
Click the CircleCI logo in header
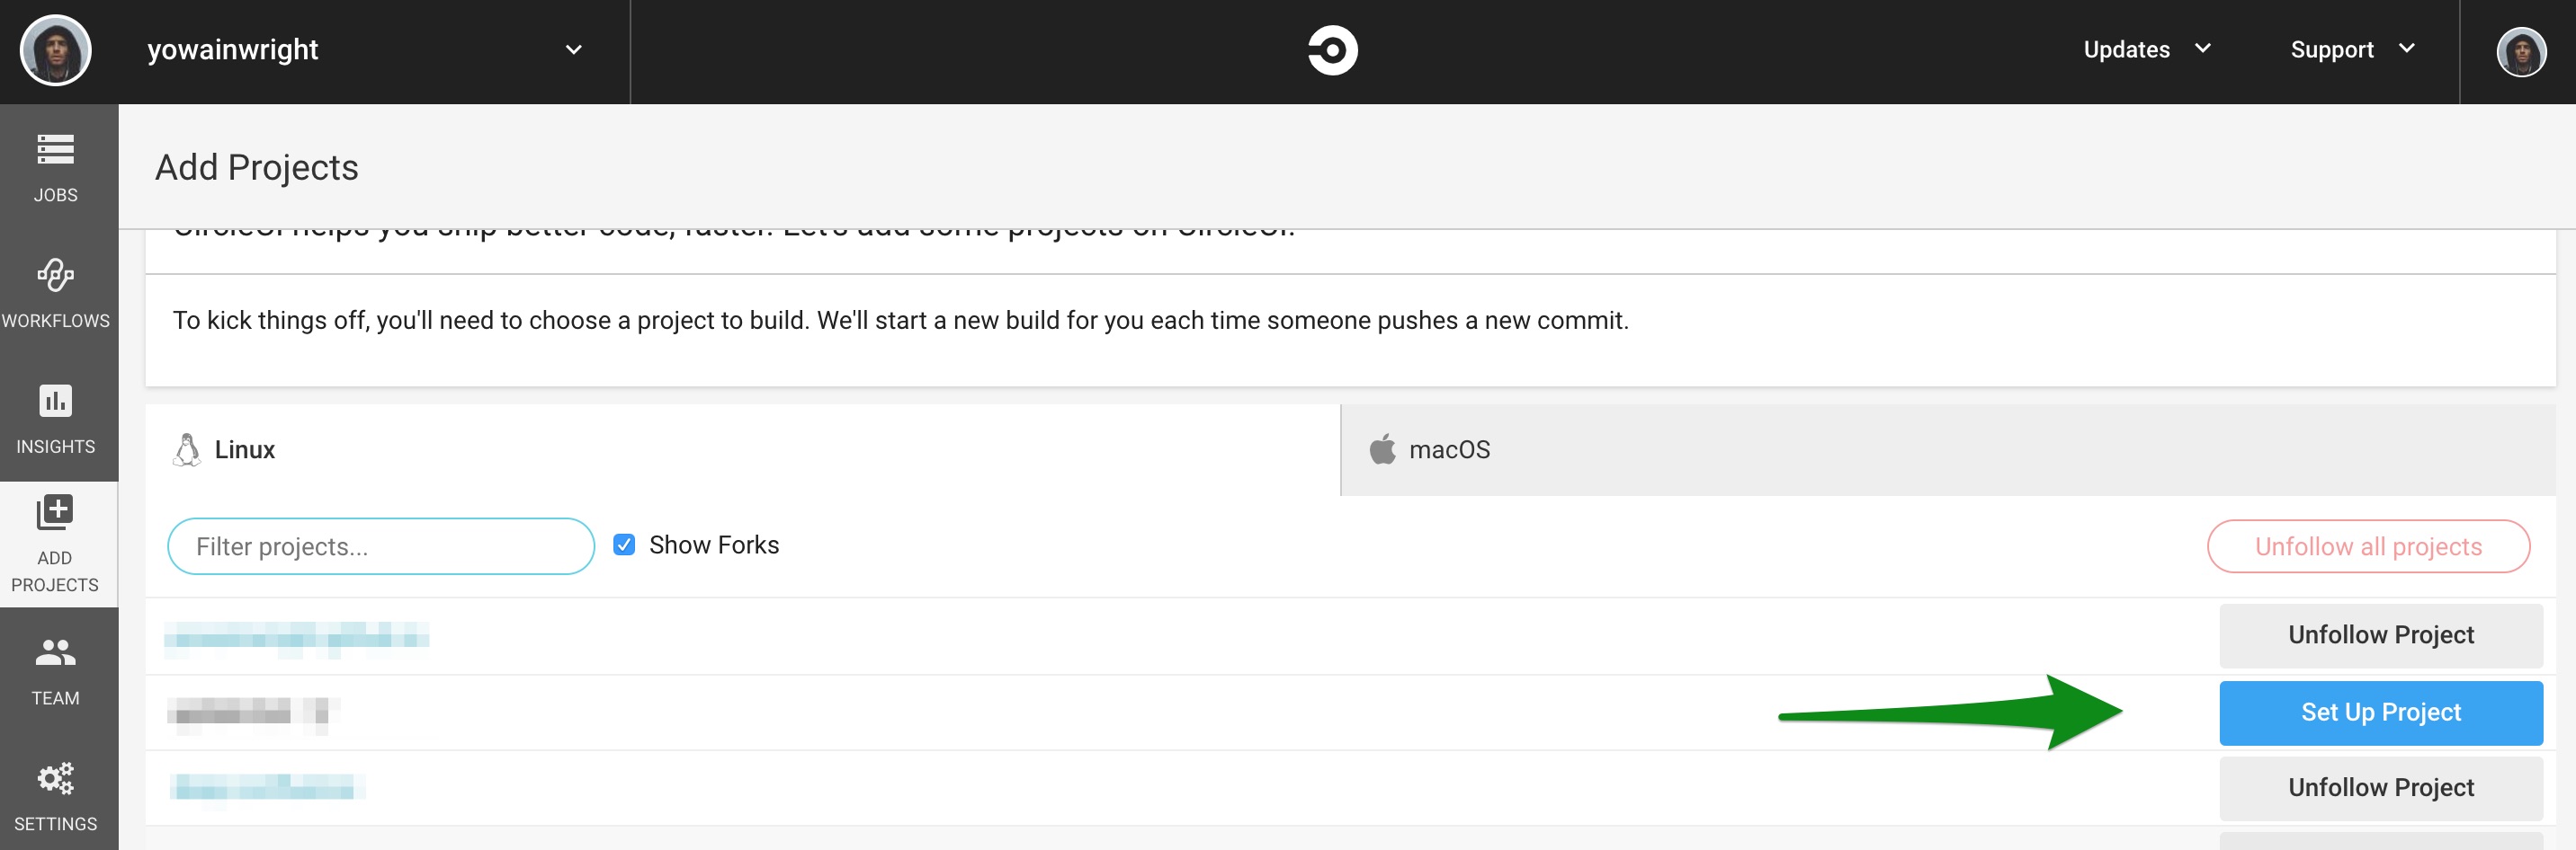[x=1332, y=50]
